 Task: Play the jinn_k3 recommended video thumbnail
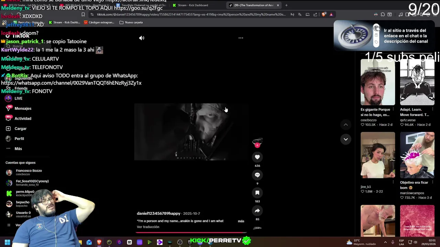(378, 155)
